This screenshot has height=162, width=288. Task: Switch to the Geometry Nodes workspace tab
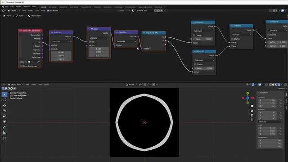coord(145,7)
